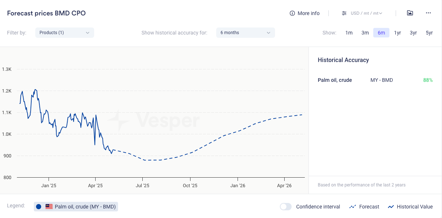
Task: Click the blue legend color dot
Action: point(39,207)
